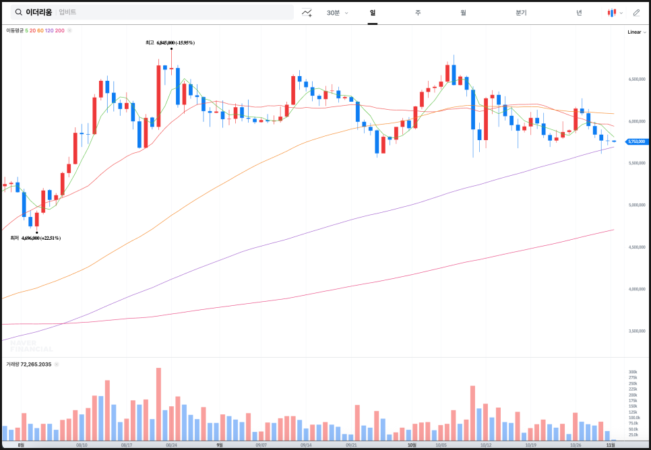Click the current price tag 5,753,000

point(637,141)
